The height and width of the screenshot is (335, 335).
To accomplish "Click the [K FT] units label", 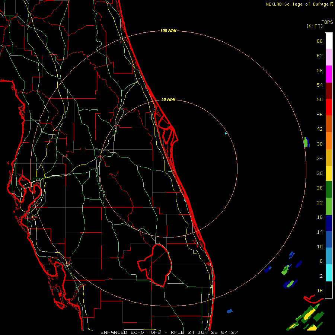I will [x=315, y=26].
